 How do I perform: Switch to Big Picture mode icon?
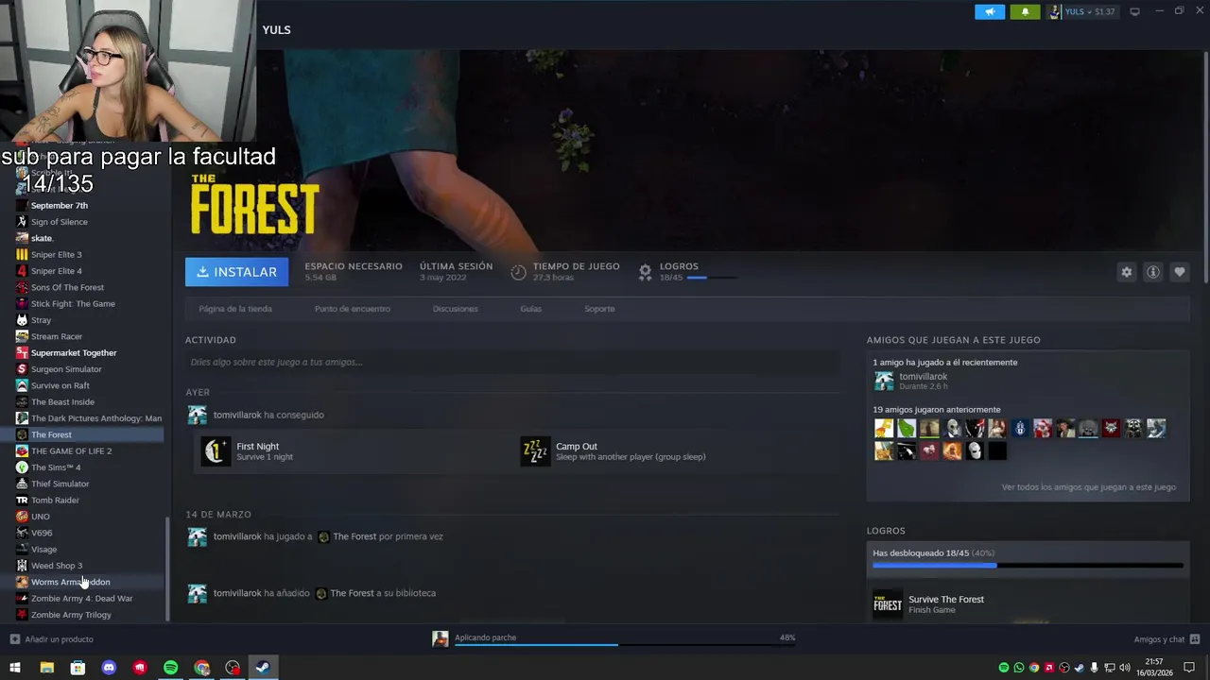pos(1135,11)
